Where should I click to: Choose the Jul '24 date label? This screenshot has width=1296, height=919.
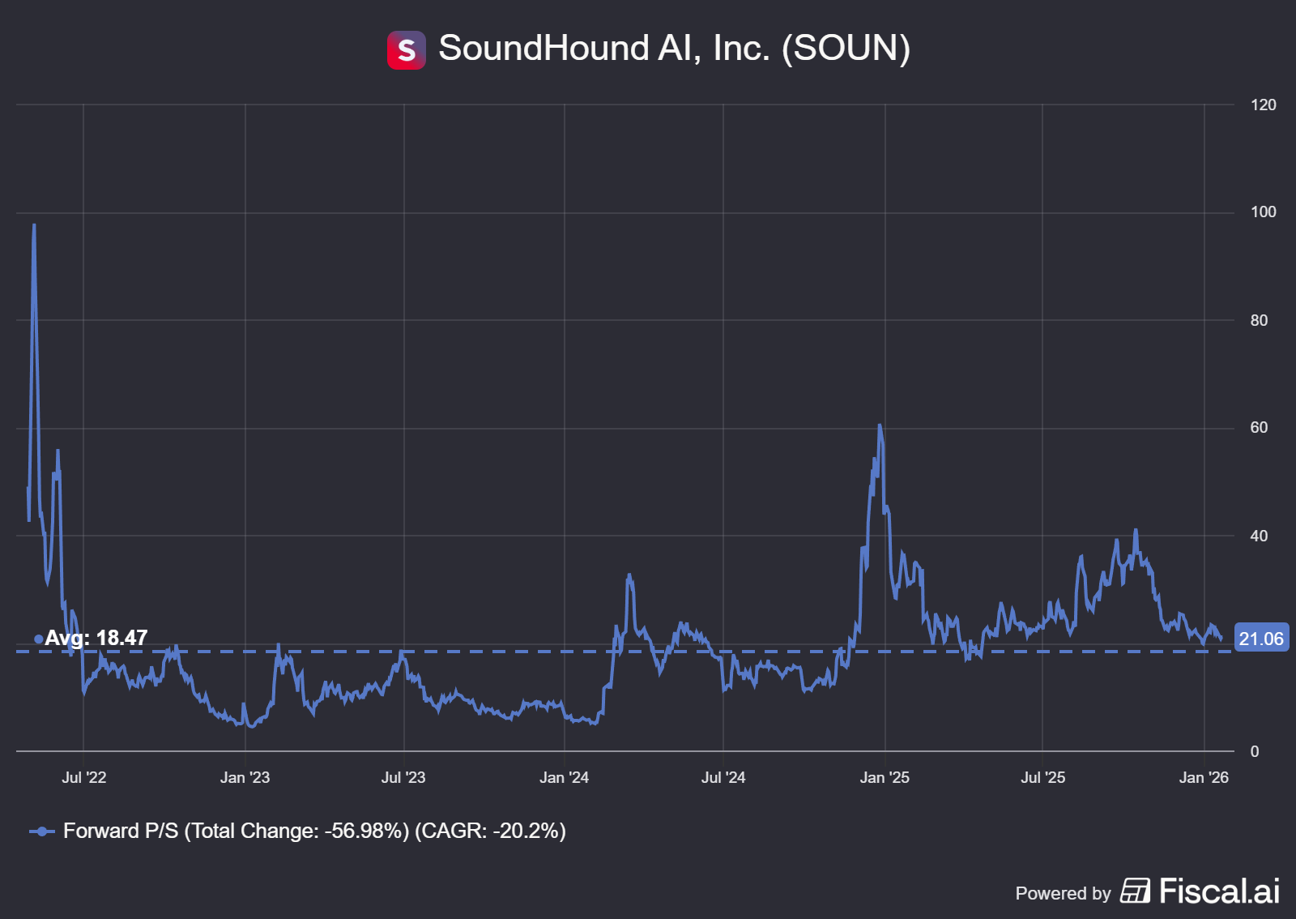coord(723,778)
